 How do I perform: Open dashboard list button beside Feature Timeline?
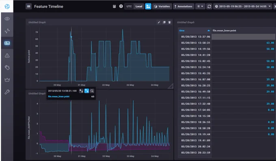pos(28,6)
